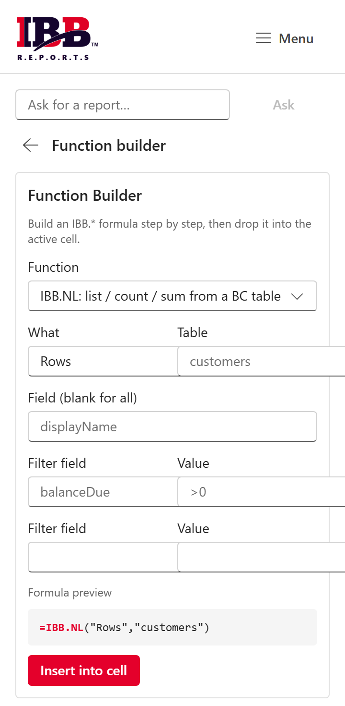This screenshot has width=345, height=706.
Task: Click the back arrow beside Function builder
Action: pos(31,145)
